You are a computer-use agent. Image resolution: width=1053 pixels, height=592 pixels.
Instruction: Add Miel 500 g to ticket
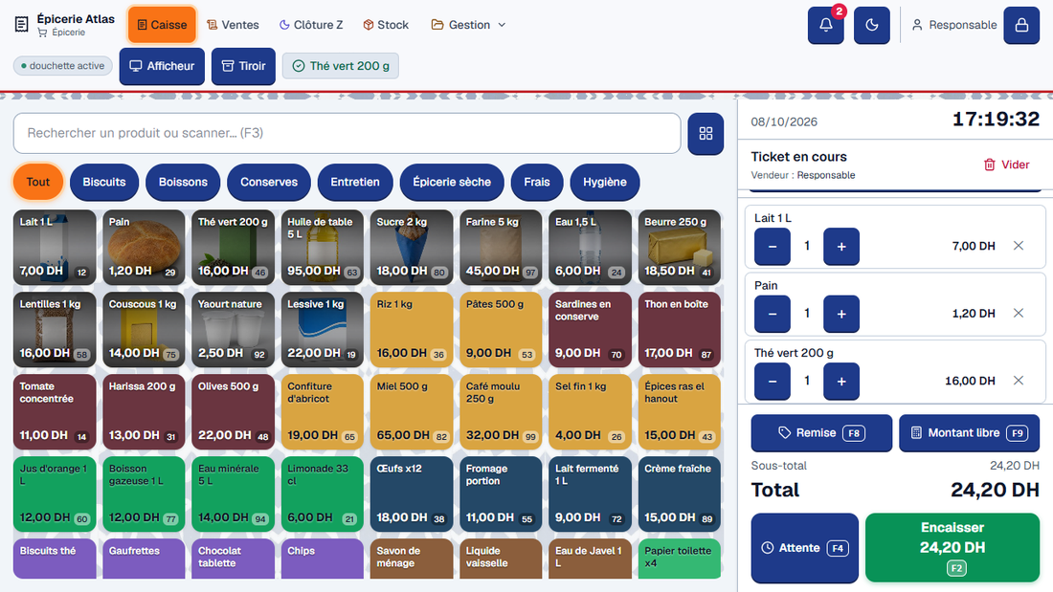412,412
